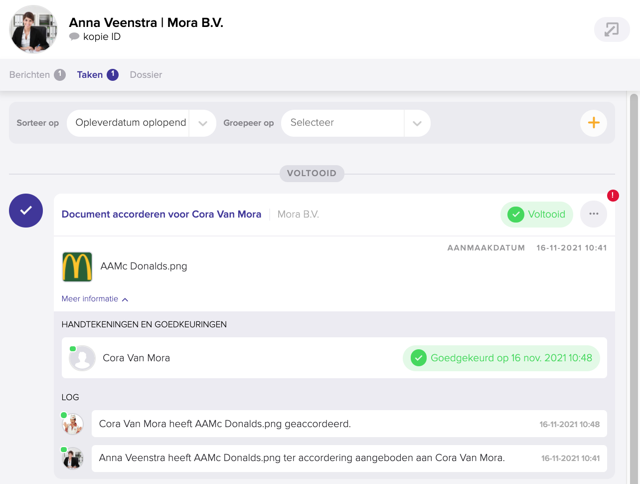Viewport: 640px width, 484px height.
Task: Click Anna's avatar in second log entry
Action: pyautogui.click(x=73, y=458)
